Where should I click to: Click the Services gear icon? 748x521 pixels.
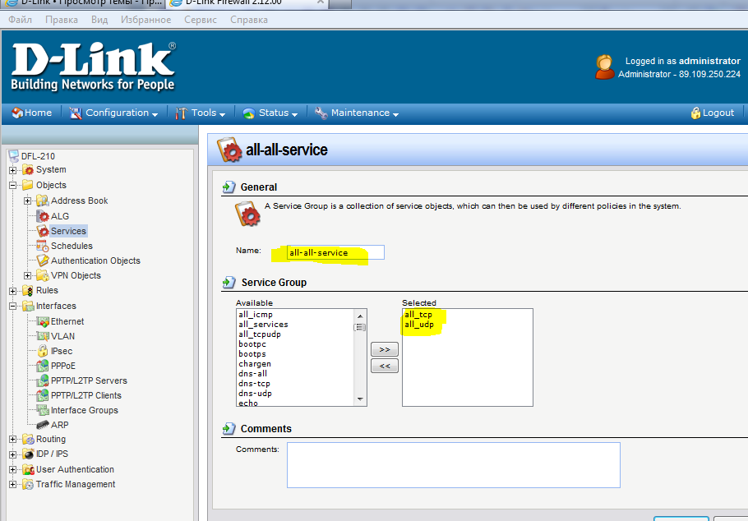click(43, 232)
